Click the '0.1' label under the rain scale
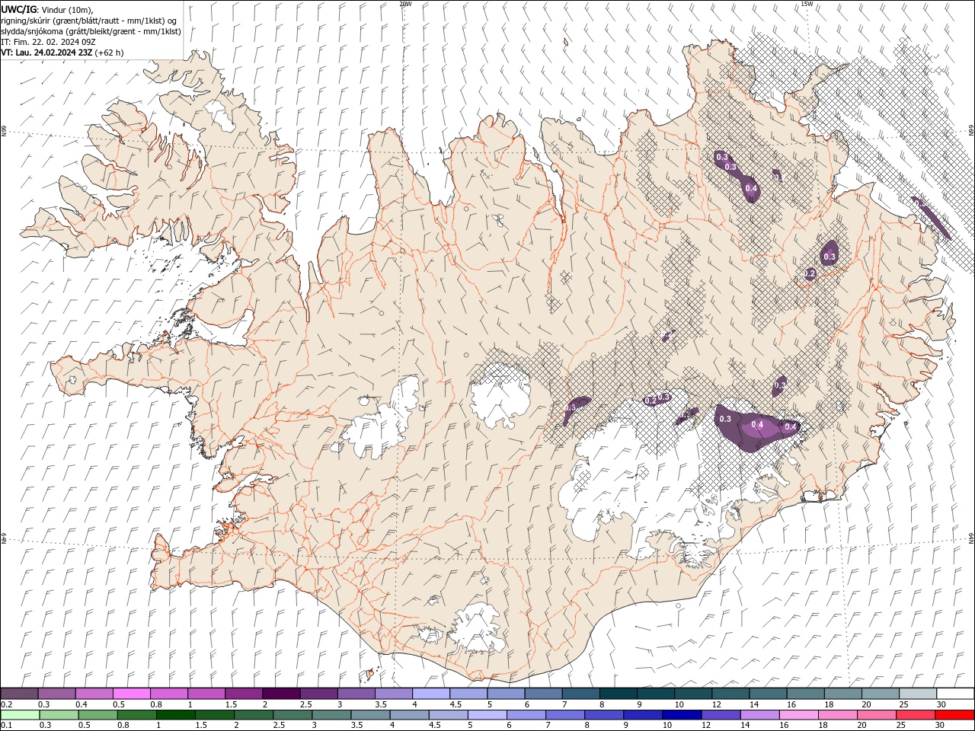This screenshot has width=975, height=731. click(x=5, y=726)
